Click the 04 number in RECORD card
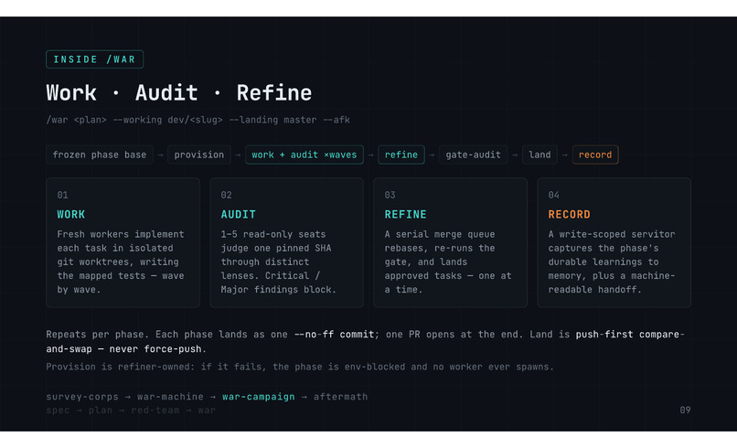The image size is (737, 448). pos(554,195)
